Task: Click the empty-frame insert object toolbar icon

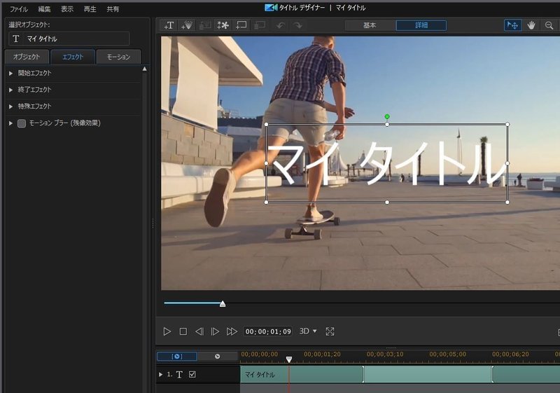Action: [241, 25]
